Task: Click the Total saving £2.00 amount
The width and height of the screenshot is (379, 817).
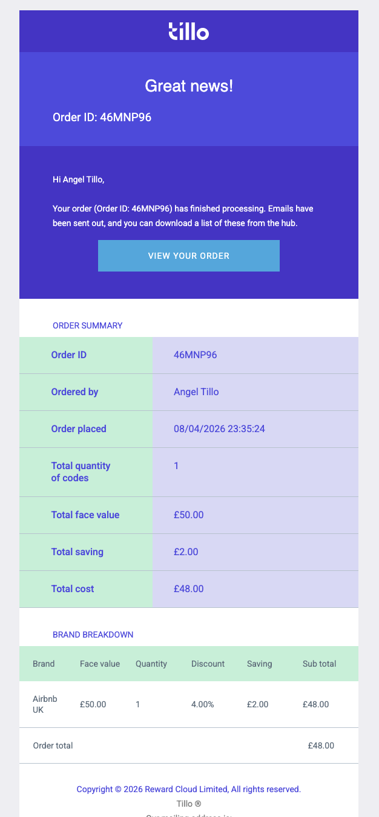Action: (186, 552)
